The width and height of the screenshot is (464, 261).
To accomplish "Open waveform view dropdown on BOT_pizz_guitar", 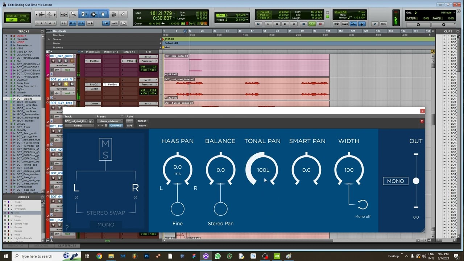I will [x=63, y=66].
